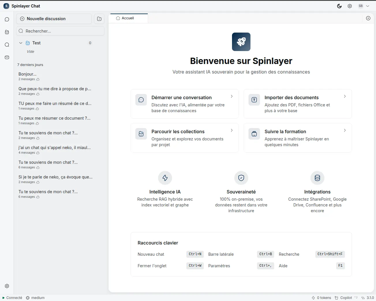Toggle dark mode moon icon
Image resolution: width=376 pixels, height=301 pixels.
pos(339,6)
